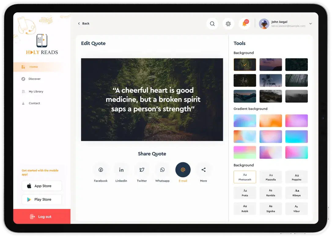Image resolution: width=332 pixels, height=237 pixels.
Task: Open settings via the gear icon
Action: click(228, 24)
